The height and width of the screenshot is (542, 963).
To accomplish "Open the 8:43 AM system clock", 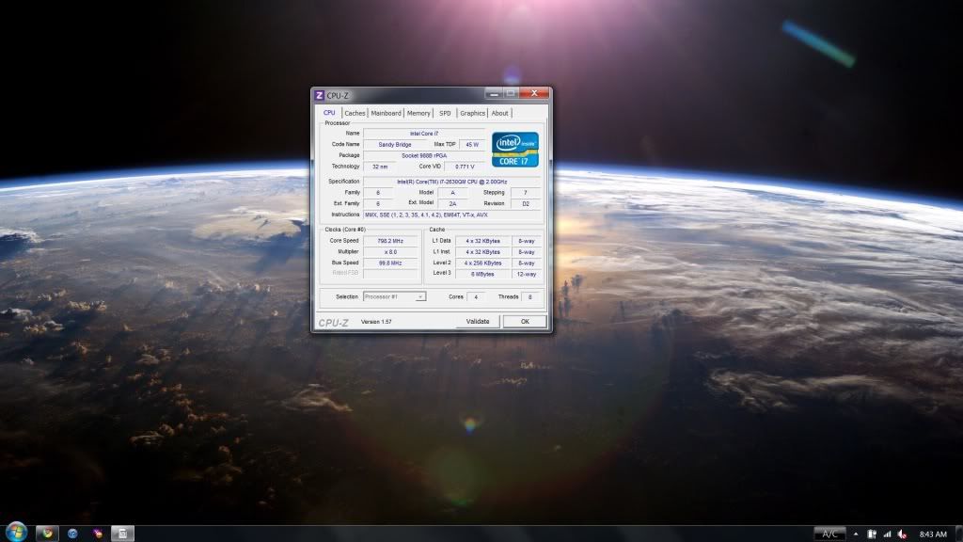I will click(x=933, y=534).
